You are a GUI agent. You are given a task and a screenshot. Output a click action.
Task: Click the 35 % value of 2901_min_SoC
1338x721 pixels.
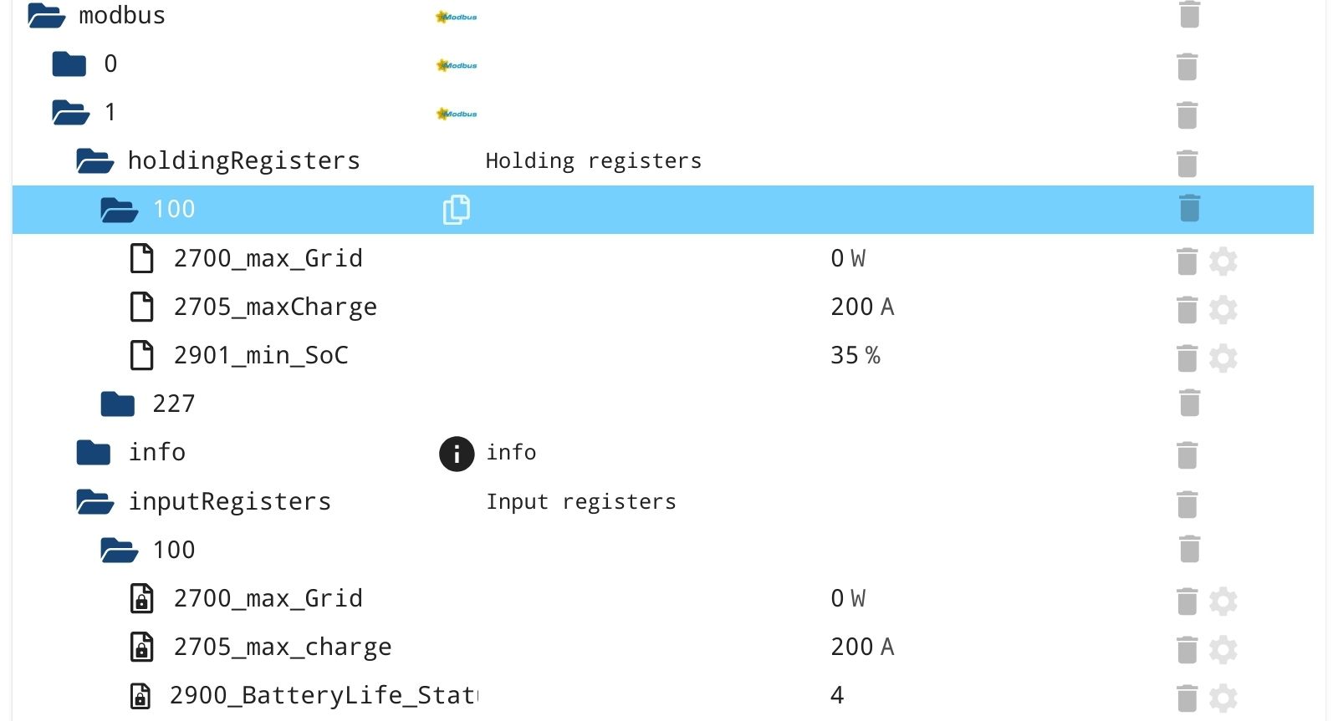pyautogui.click(x=855, y=356)
